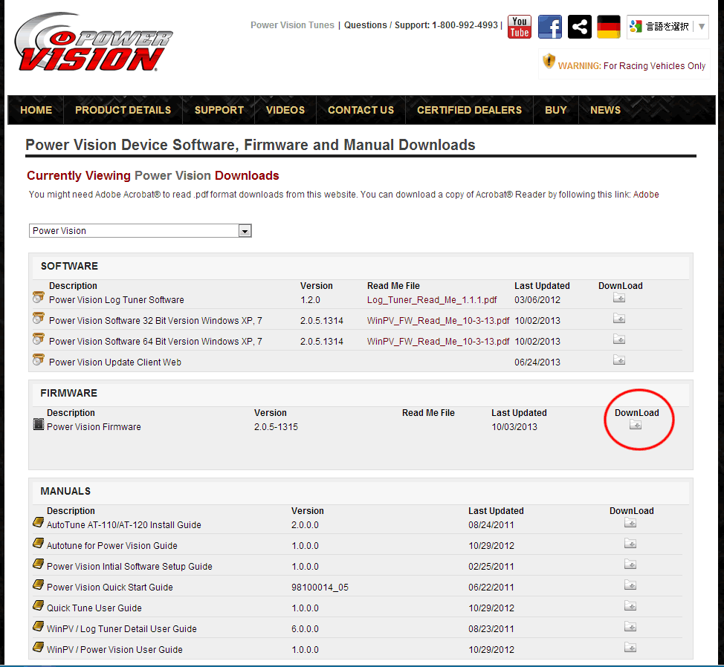Open the 64 Bit WinPV_FW_Read_Me_10-3-13.pdf link
This screenshot has width=724, height=667.
[438, 342]
